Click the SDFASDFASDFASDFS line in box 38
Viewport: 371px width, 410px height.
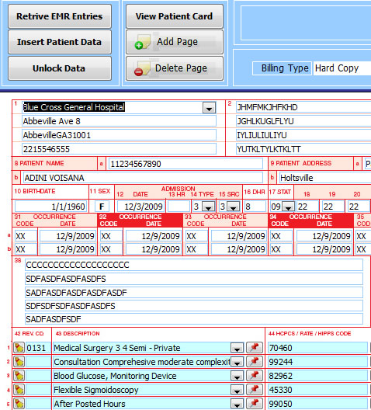click(194, 279)
